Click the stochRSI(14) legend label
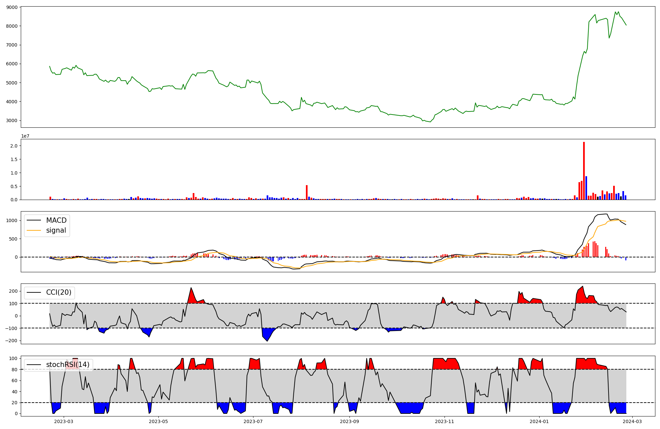Viewport: 660px width, 429px height. pyautogui.click(x=68, y=365)
